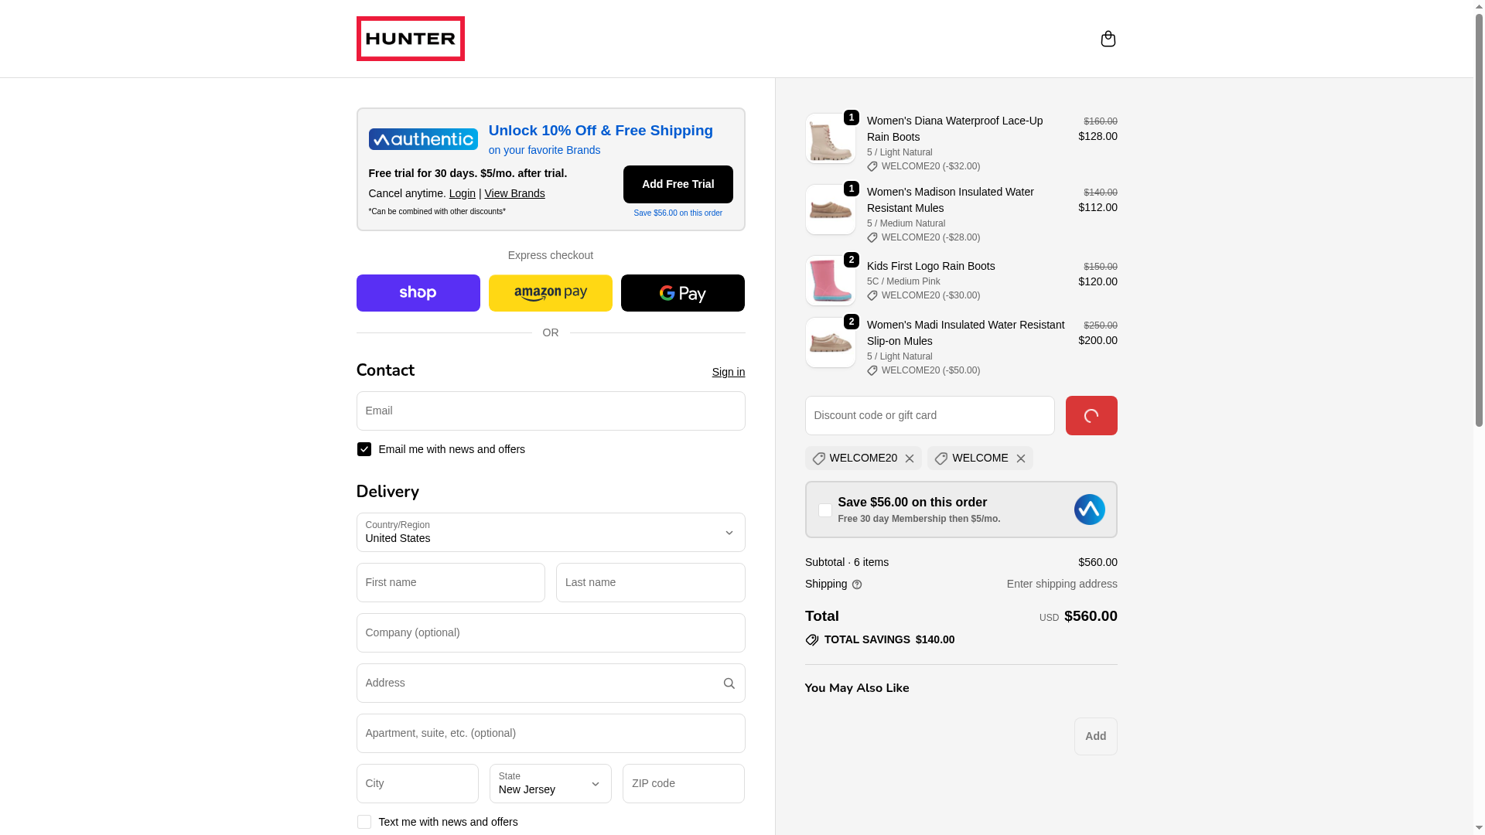Focus the Discount code or gift card field

click(x=930, y=415)
